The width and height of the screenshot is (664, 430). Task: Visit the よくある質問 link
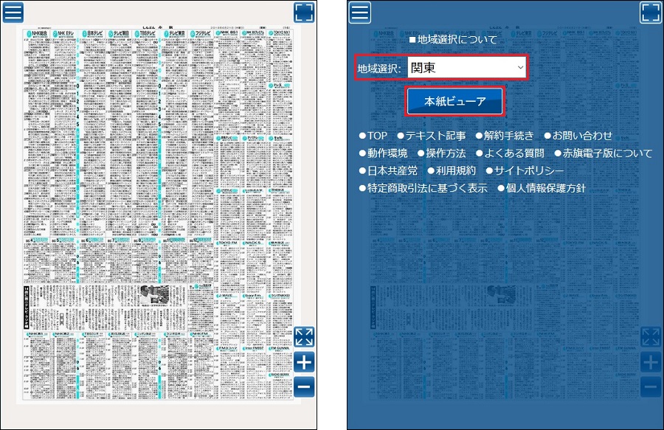tap(513, 153)
